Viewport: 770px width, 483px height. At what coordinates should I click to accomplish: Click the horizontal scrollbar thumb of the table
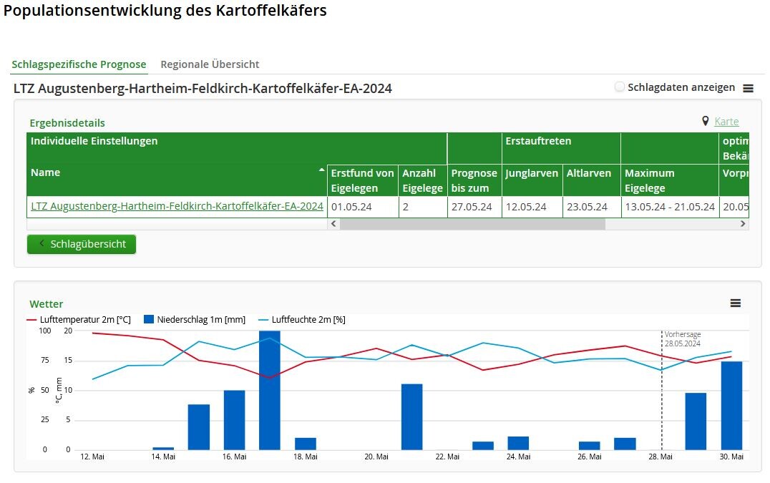pos(472,224)
